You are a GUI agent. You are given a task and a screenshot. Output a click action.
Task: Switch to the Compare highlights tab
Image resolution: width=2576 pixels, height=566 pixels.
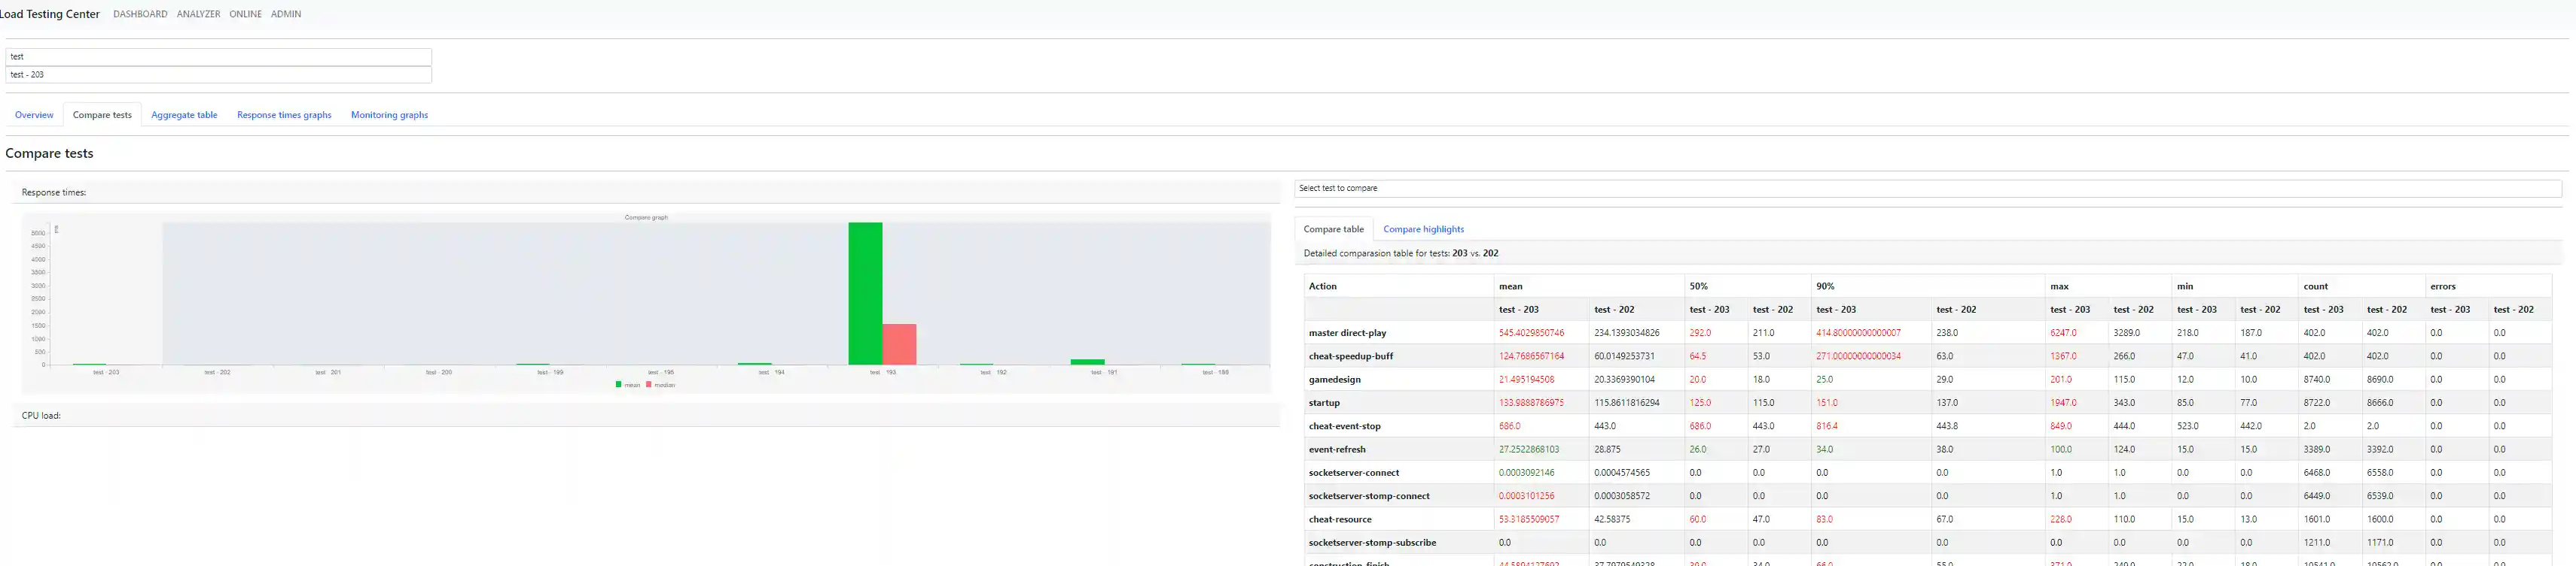tap(1423, 229)
